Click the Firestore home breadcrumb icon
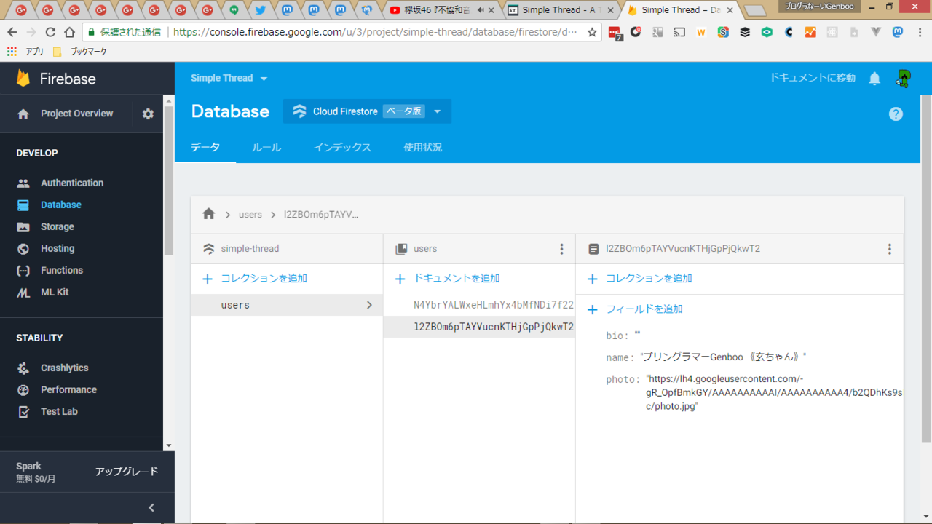The image size is (932, 524). [209, 214]
